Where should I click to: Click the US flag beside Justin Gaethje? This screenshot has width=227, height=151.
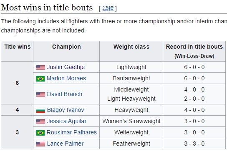point(40,67)
